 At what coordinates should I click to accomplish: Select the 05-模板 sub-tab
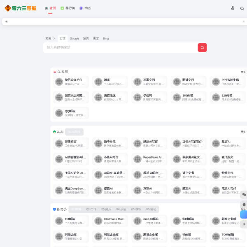click(136, 210)
